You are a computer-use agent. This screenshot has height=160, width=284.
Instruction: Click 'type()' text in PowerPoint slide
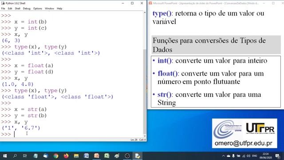point(162,13)
